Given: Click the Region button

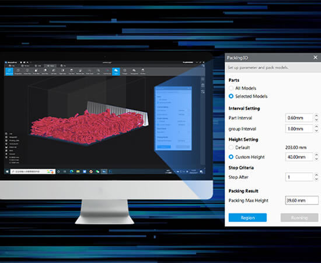Looking at the screenshot, I should [x=247, y=217].
